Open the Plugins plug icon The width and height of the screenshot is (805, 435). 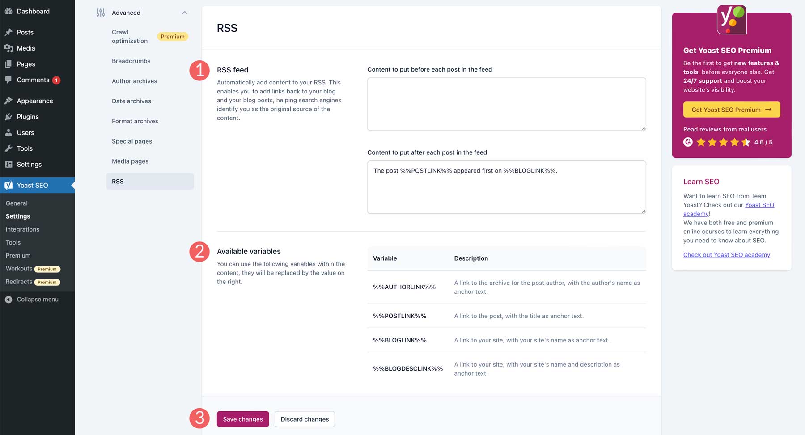[8, 116]
